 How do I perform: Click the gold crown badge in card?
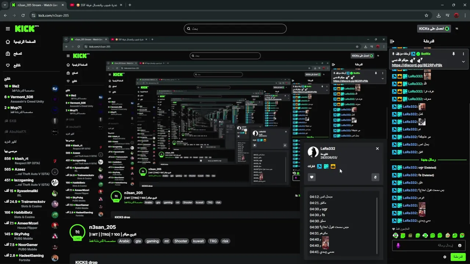coord(333,166)
